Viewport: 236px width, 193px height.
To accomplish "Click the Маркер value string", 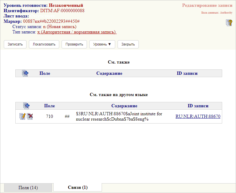I will click(x=51, y=22).
